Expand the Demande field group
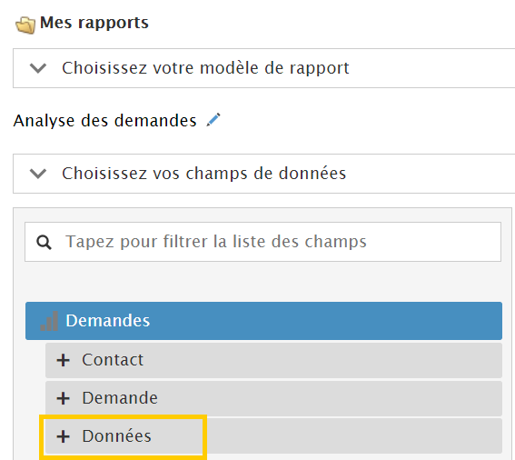The height and width of the screenshot is (460, 515). coord(273,398)
